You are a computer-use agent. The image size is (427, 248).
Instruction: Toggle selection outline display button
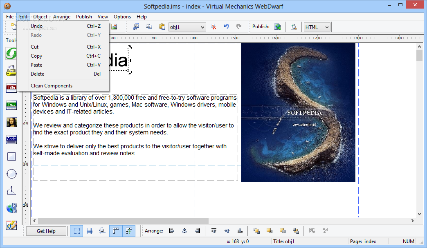pyautogui.click(x=76, y=231)
